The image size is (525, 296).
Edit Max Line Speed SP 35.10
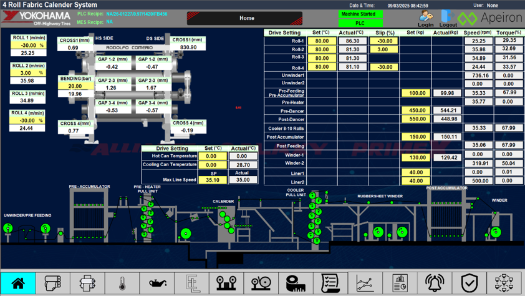[x=213, y=180]
